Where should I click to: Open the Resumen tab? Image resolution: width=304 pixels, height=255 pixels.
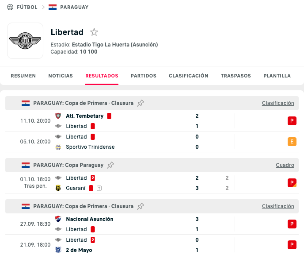(23, 76)
